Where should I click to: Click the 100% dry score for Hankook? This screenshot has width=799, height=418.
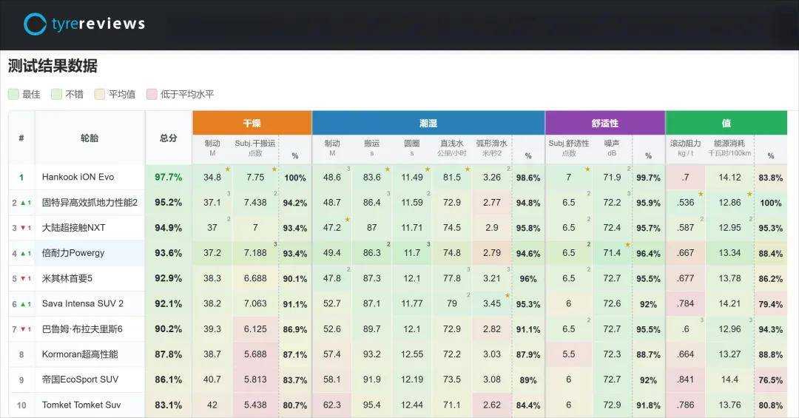[x=295, y=178]
